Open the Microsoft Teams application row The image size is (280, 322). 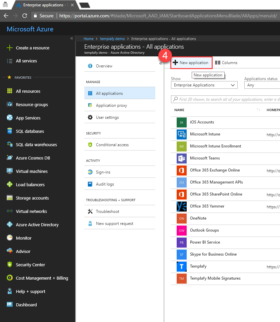tap(225, 158)
